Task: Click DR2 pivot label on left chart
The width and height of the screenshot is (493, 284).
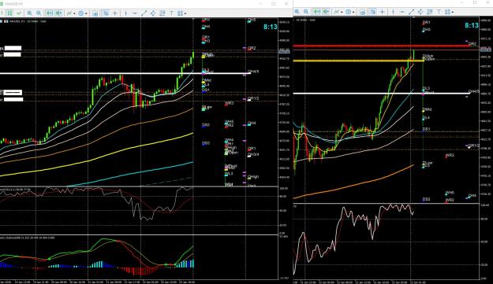Action: pyautogui.click(x=252, y=48)
